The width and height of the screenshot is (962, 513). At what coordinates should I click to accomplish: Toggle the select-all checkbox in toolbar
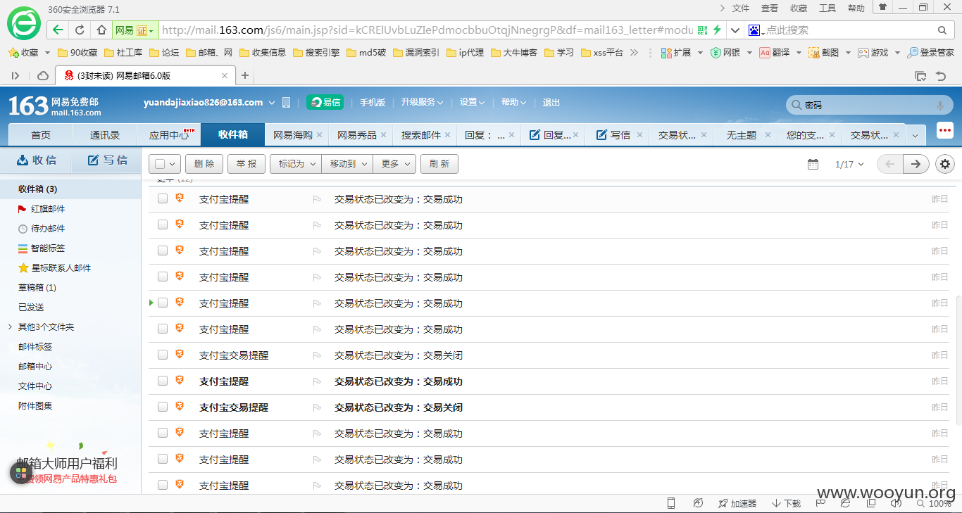(x=160, y=164)
